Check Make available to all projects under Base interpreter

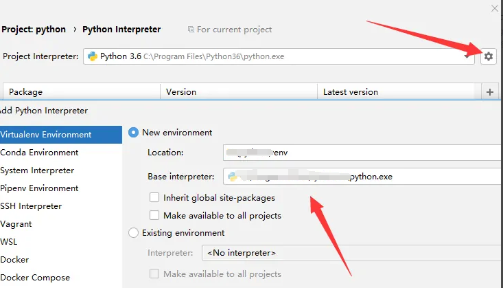click(154, 215)
